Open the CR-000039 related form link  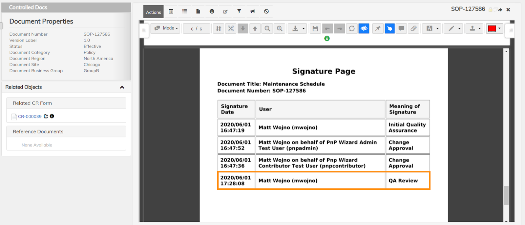(30, 116)
